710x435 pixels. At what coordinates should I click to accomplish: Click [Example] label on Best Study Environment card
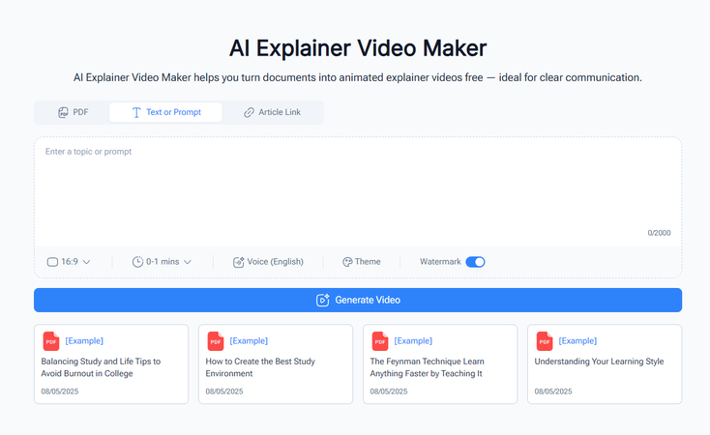click(249, 341)
